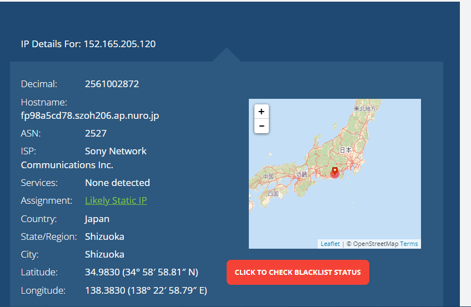This screenshot has width=471, height=307.
Task: Click the hostname fp98a5cd78.szoh206.ap.nuro.jp
Action: point(90,116)
